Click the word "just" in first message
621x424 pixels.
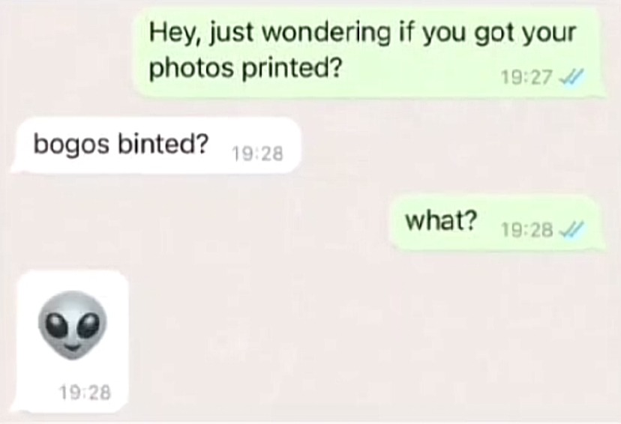pyautogui.click(x=232, y=33)
